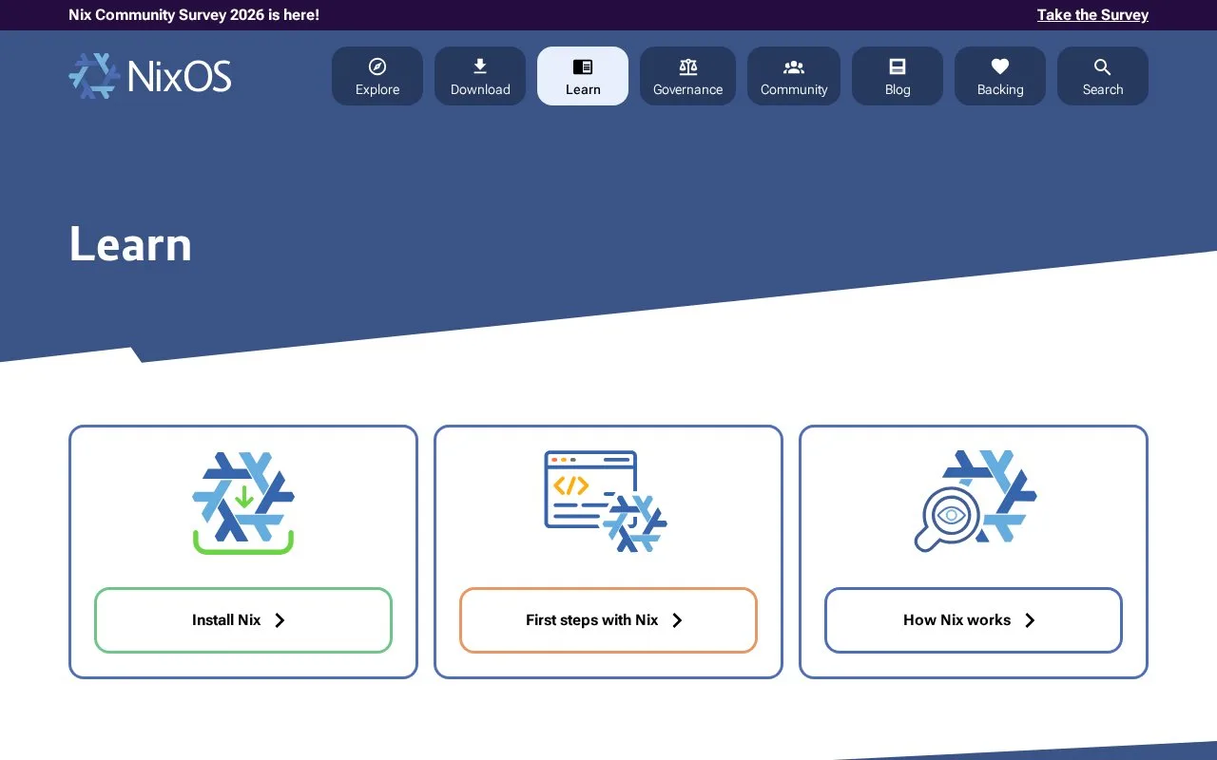Click the chevron beside Install Nix

coord(280,620)
